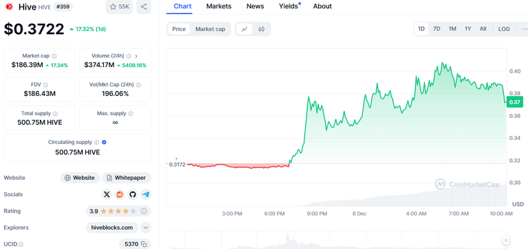Switch to candlestick chart icon

point(261,29)
